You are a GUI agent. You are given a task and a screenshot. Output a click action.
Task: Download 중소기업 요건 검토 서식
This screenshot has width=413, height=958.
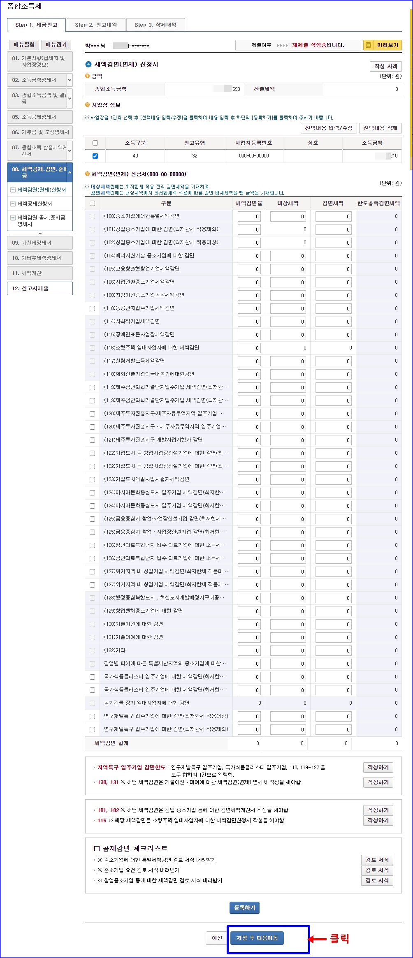coord(377,870)
